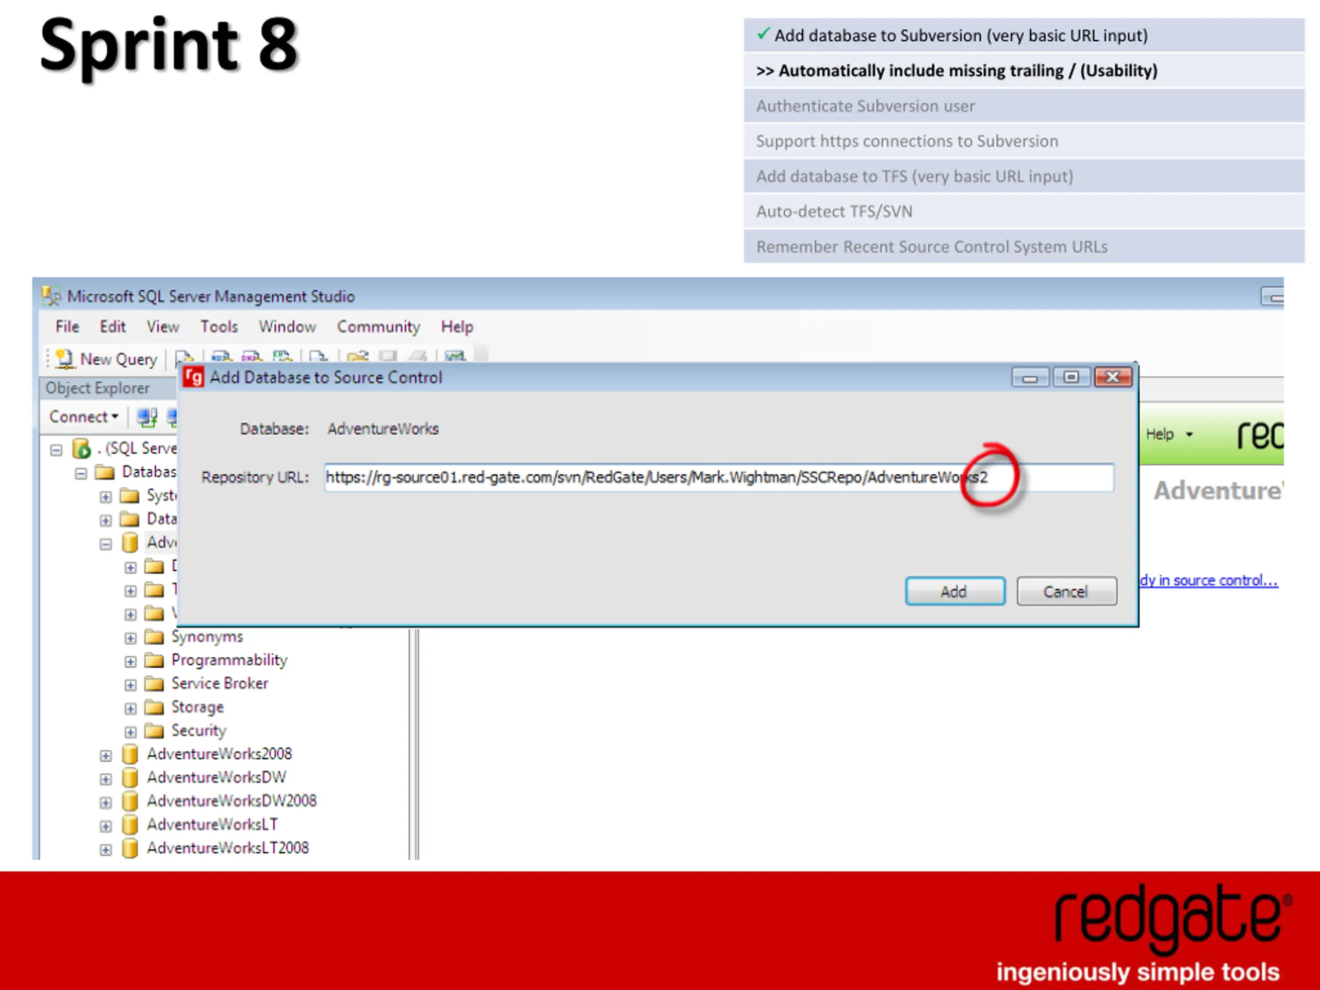Expand the AdventureWorks2008 database

106,756
